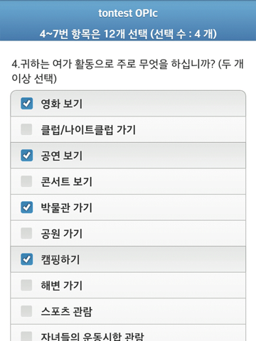Click the tontest OPIc header title
This screenshot has width=256, height=341.
coord(128,13)
